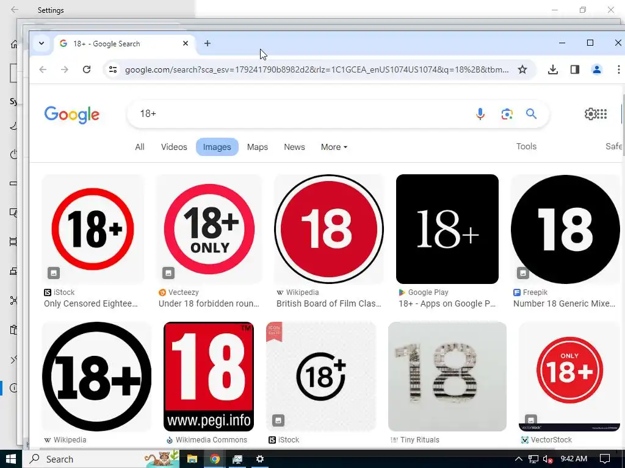This screenshot has height=468, width=625.
Task: Open Chrome downloads icon
Action: 553,69
